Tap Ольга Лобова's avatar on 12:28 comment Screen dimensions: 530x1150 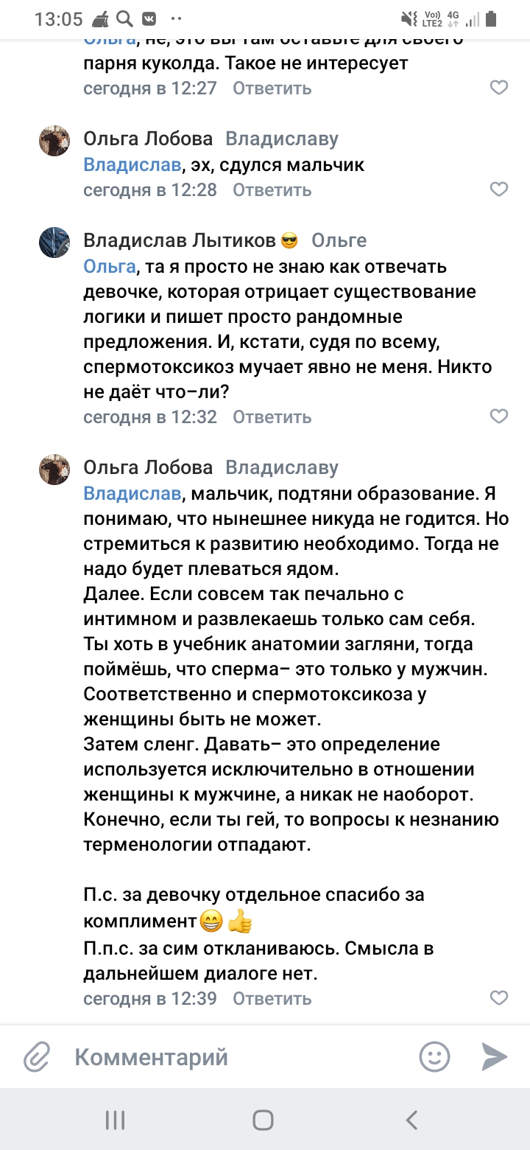54,140
